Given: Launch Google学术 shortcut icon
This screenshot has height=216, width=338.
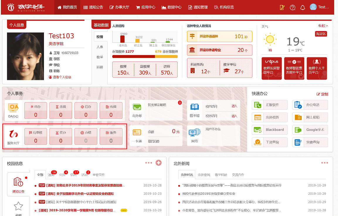Looking at the screenshot, I should (298, 130).
